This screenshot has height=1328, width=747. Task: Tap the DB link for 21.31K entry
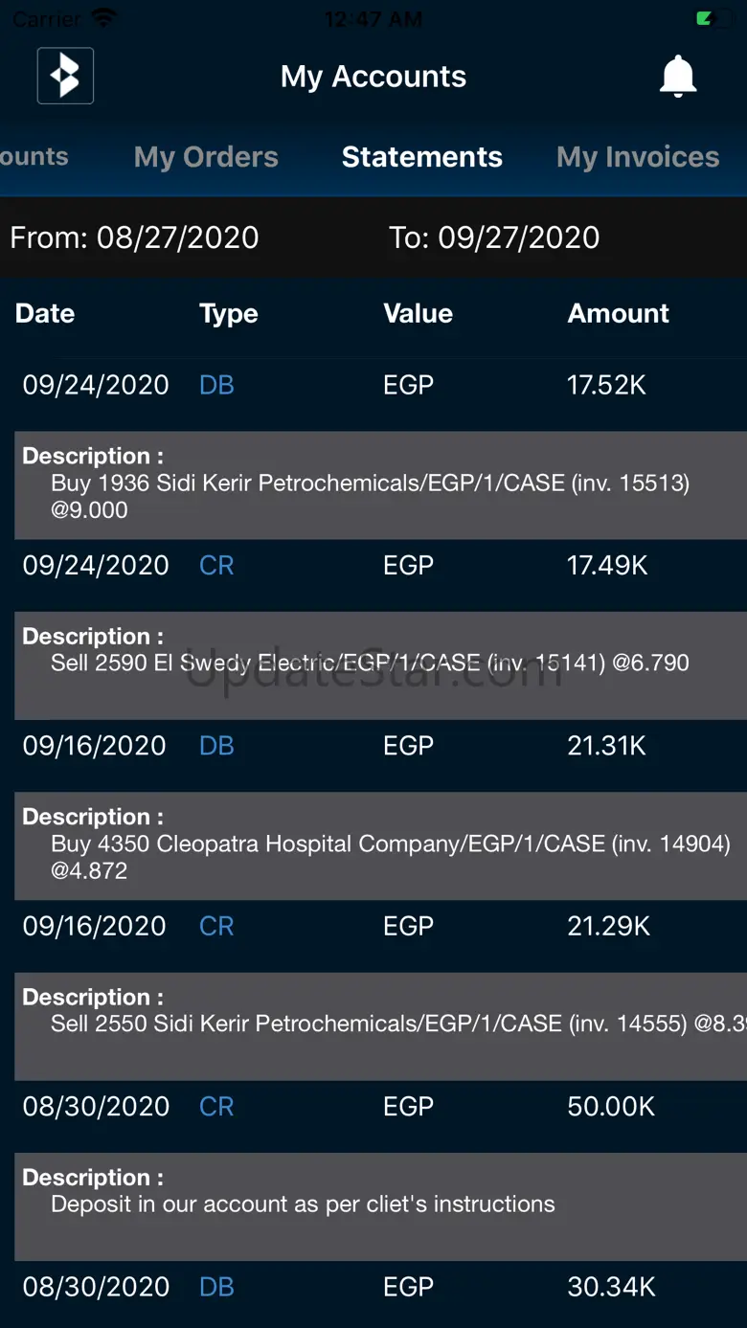[216, 746]
